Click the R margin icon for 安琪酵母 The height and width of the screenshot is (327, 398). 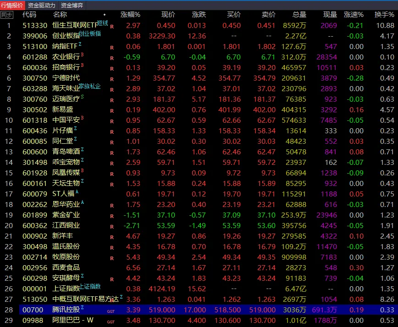point(112,279)
